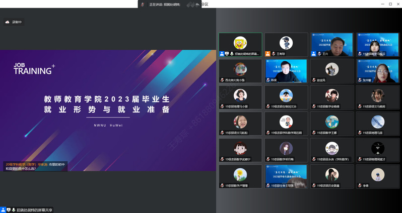Select 王寿琮's avatar tile
Viewport: 402px width, 213px height.
point(286,43)
